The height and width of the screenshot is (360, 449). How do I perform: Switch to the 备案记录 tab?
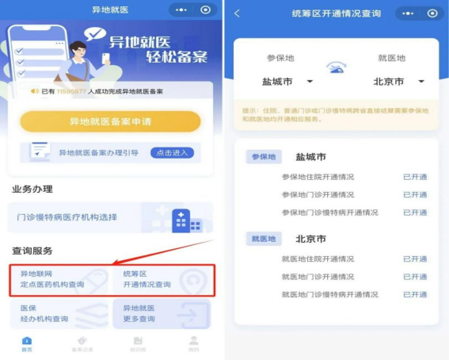click(82, 344)
